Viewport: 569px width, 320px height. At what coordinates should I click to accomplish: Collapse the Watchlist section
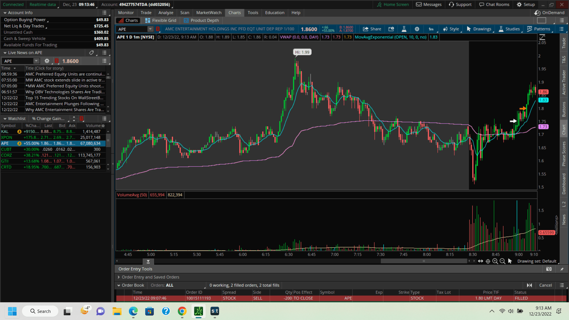pos(5,119)
